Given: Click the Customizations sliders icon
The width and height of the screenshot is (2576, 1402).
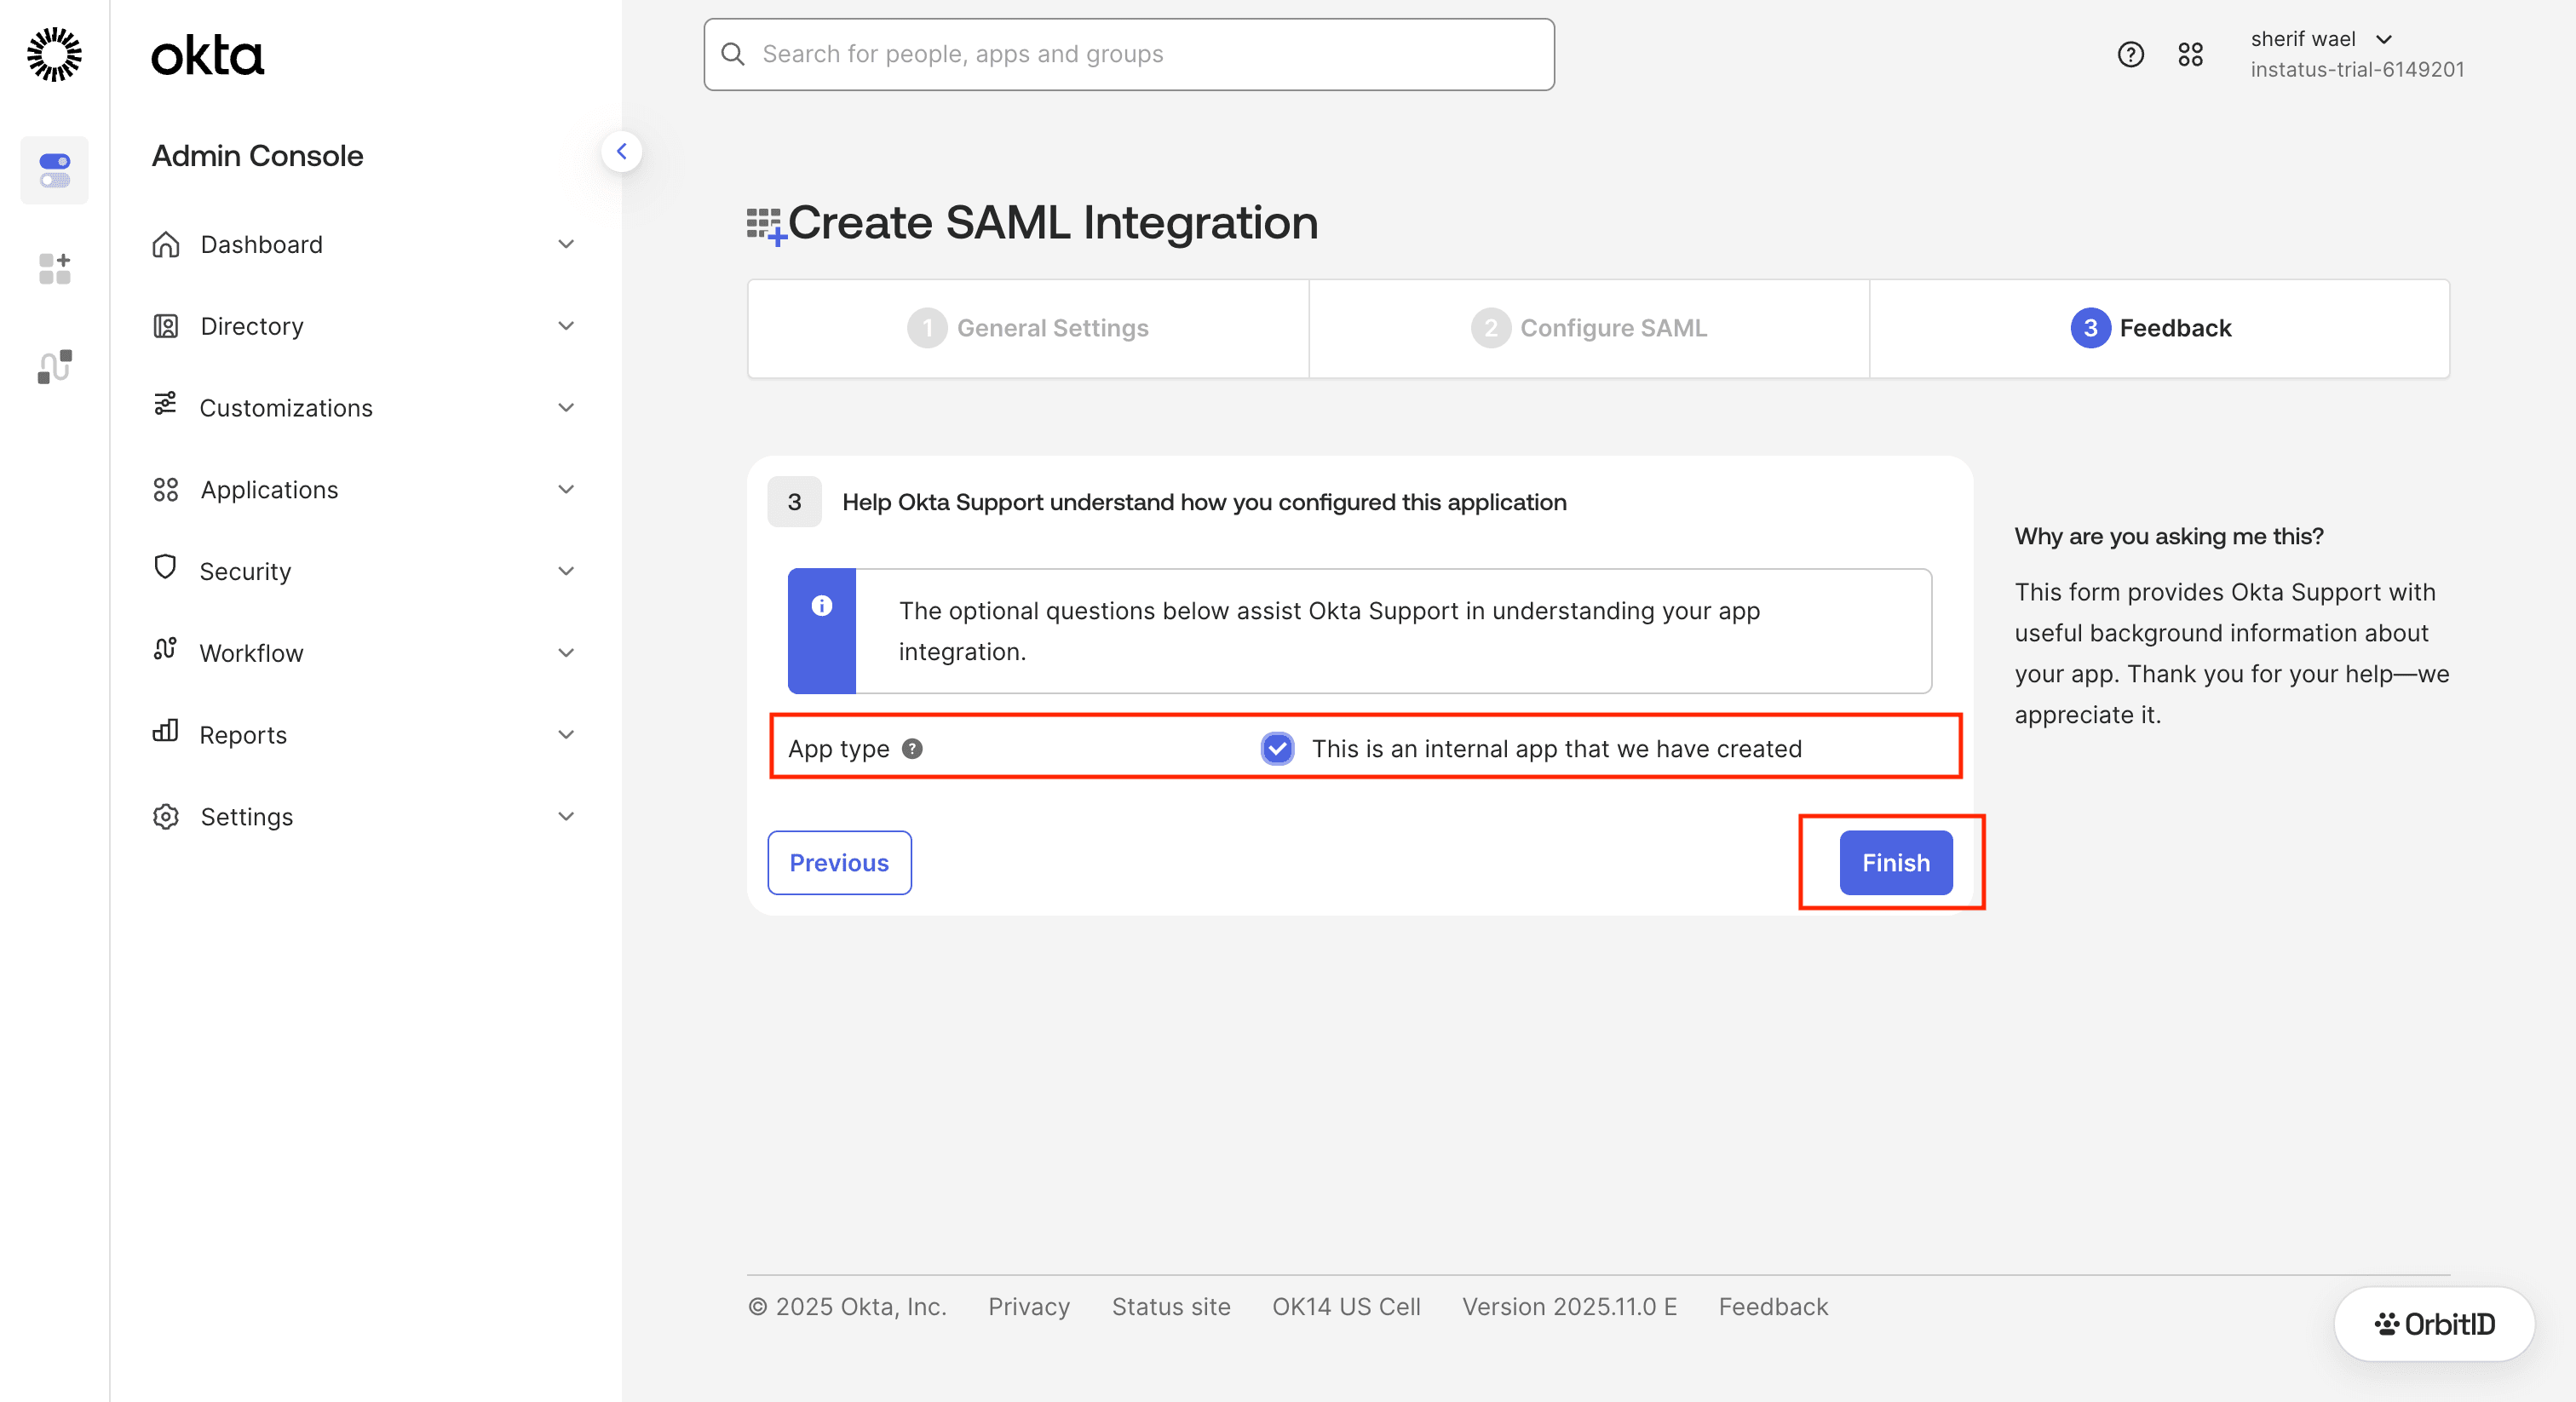Looking at the screenshot, I should [165, 403].
